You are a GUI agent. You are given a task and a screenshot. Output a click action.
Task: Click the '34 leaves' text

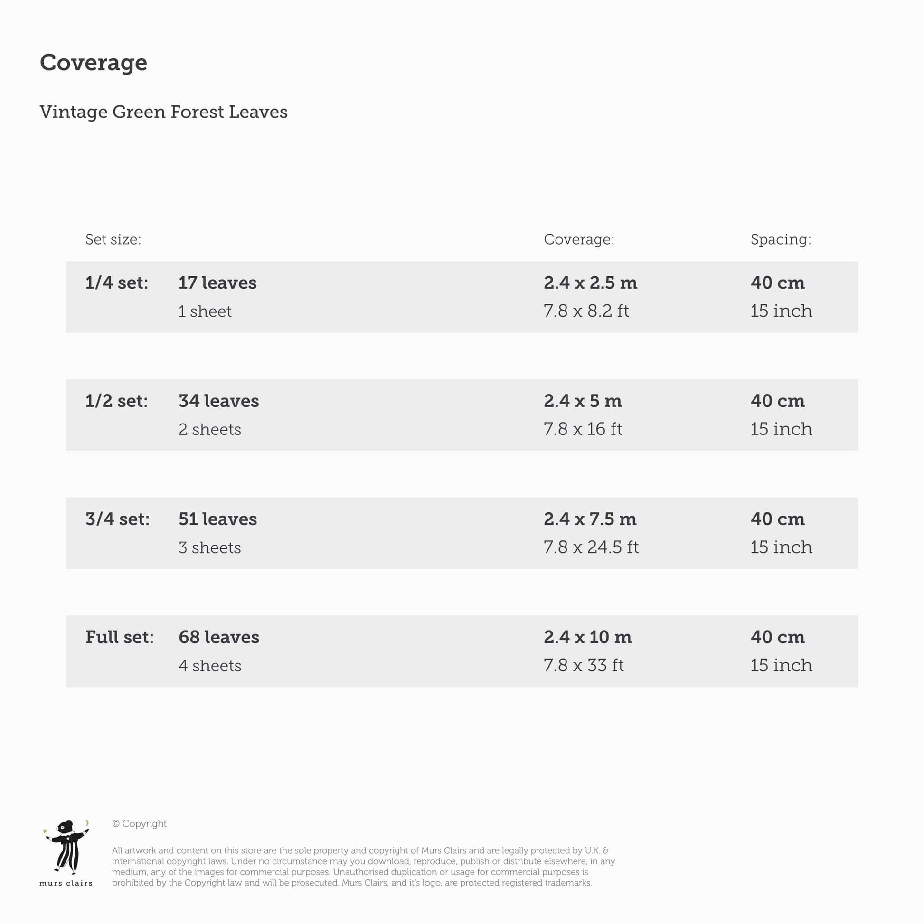click(219, 401)
